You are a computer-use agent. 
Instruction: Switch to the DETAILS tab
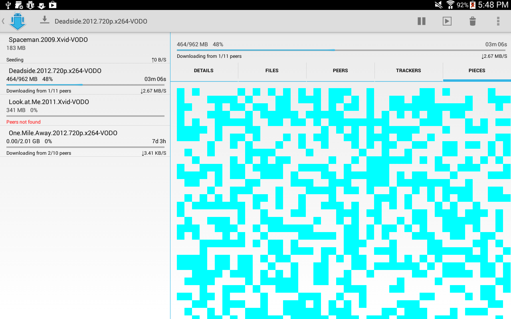click(x=204, y=71)
